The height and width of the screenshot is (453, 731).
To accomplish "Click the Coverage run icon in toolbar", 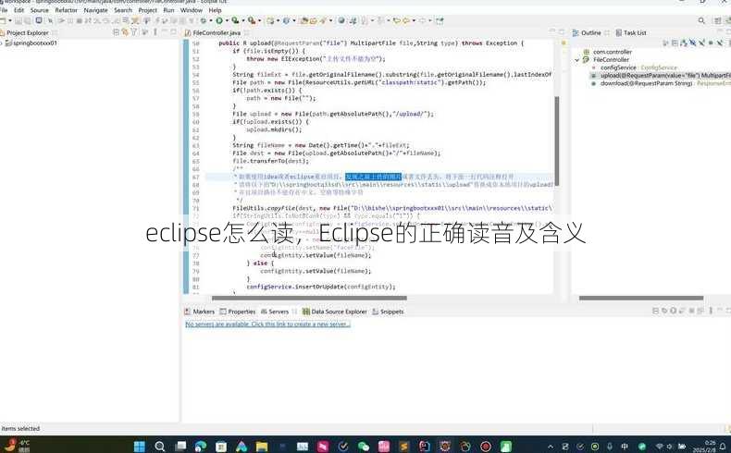I will point(235,20).
